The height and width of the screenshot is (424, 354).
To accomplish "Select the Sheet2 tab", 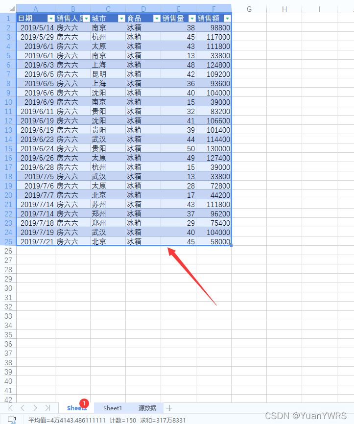I will pyautogui.click(x=77, y=408).
